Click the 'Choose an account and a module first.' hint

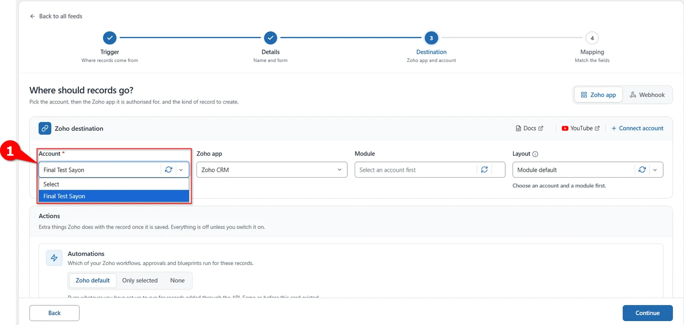tap(559, 186)
